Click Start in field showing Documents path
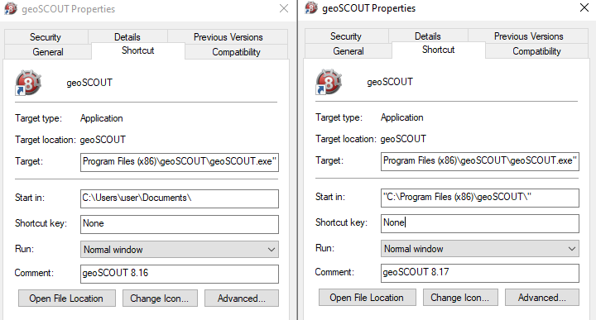This screenshot has width=596, height=320. coord(180,198)
